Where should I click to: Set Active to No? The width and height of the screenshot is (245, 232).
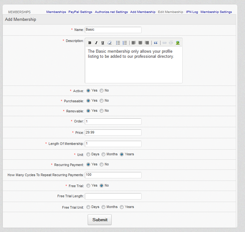(102, 91)
